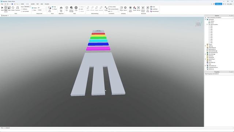Pick the Scale tool

pos(9,8)
